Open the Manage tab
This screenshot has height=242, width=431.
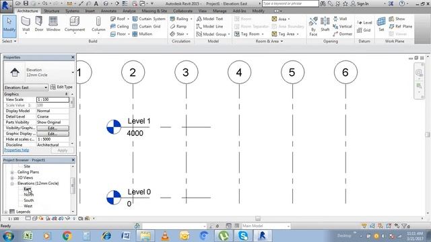point(220,11)
